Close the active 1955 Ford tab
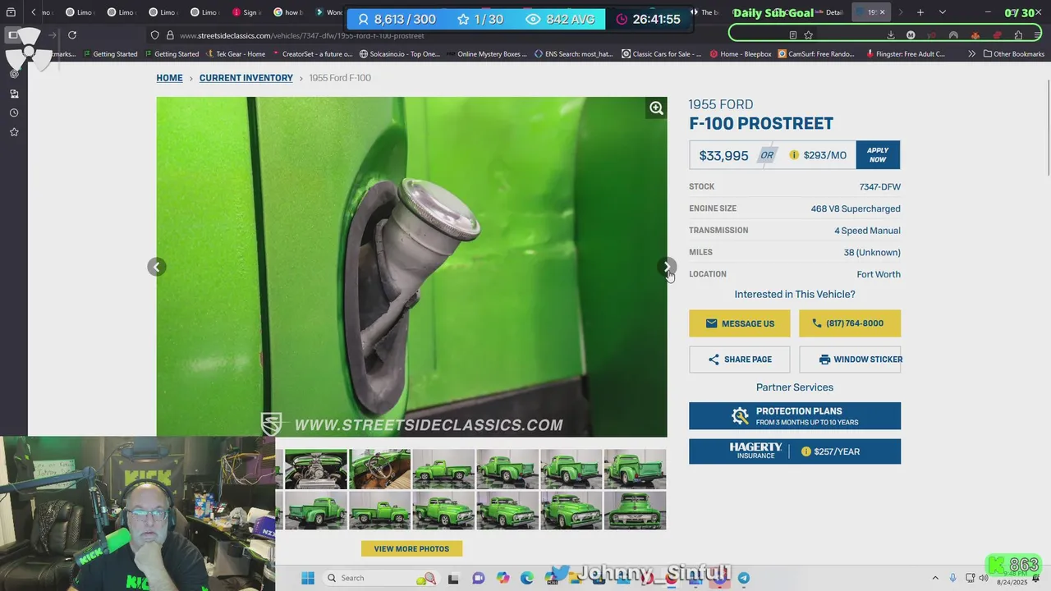The image size is (1051, 591). tap(883, 12)
